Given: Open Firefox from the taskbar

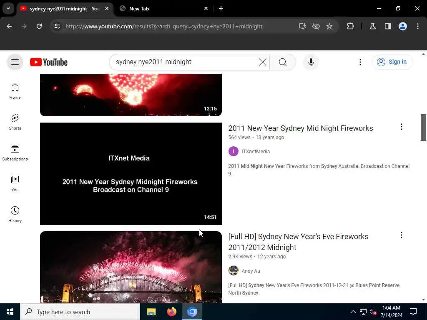Looking at the screenshot, I should [x=171, y=312].
